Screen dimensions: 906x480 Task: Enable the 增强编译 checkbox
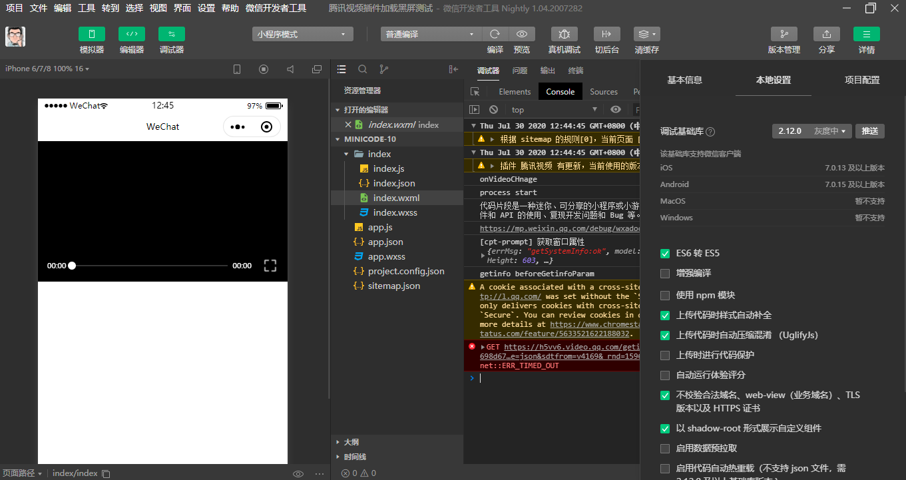pos(665,274)
